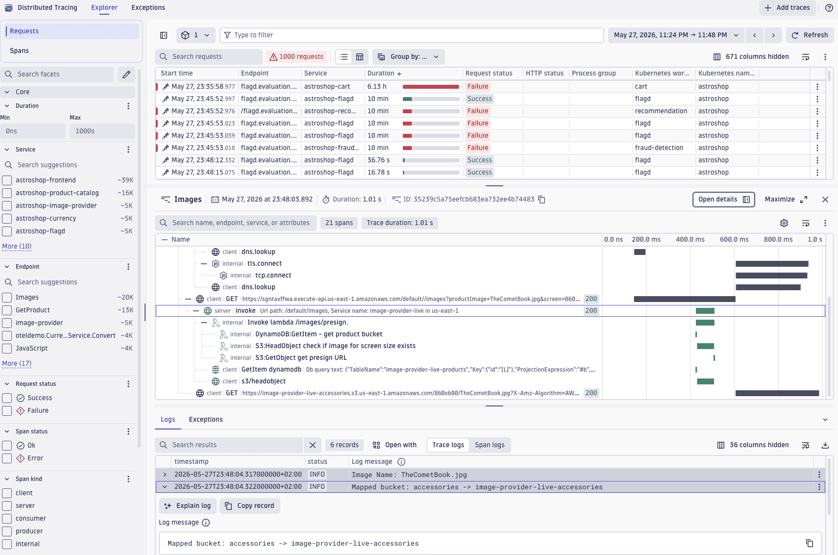The image size is (838, 555).
Task: Clear the logs search results field
Action: tap(313, 445)
